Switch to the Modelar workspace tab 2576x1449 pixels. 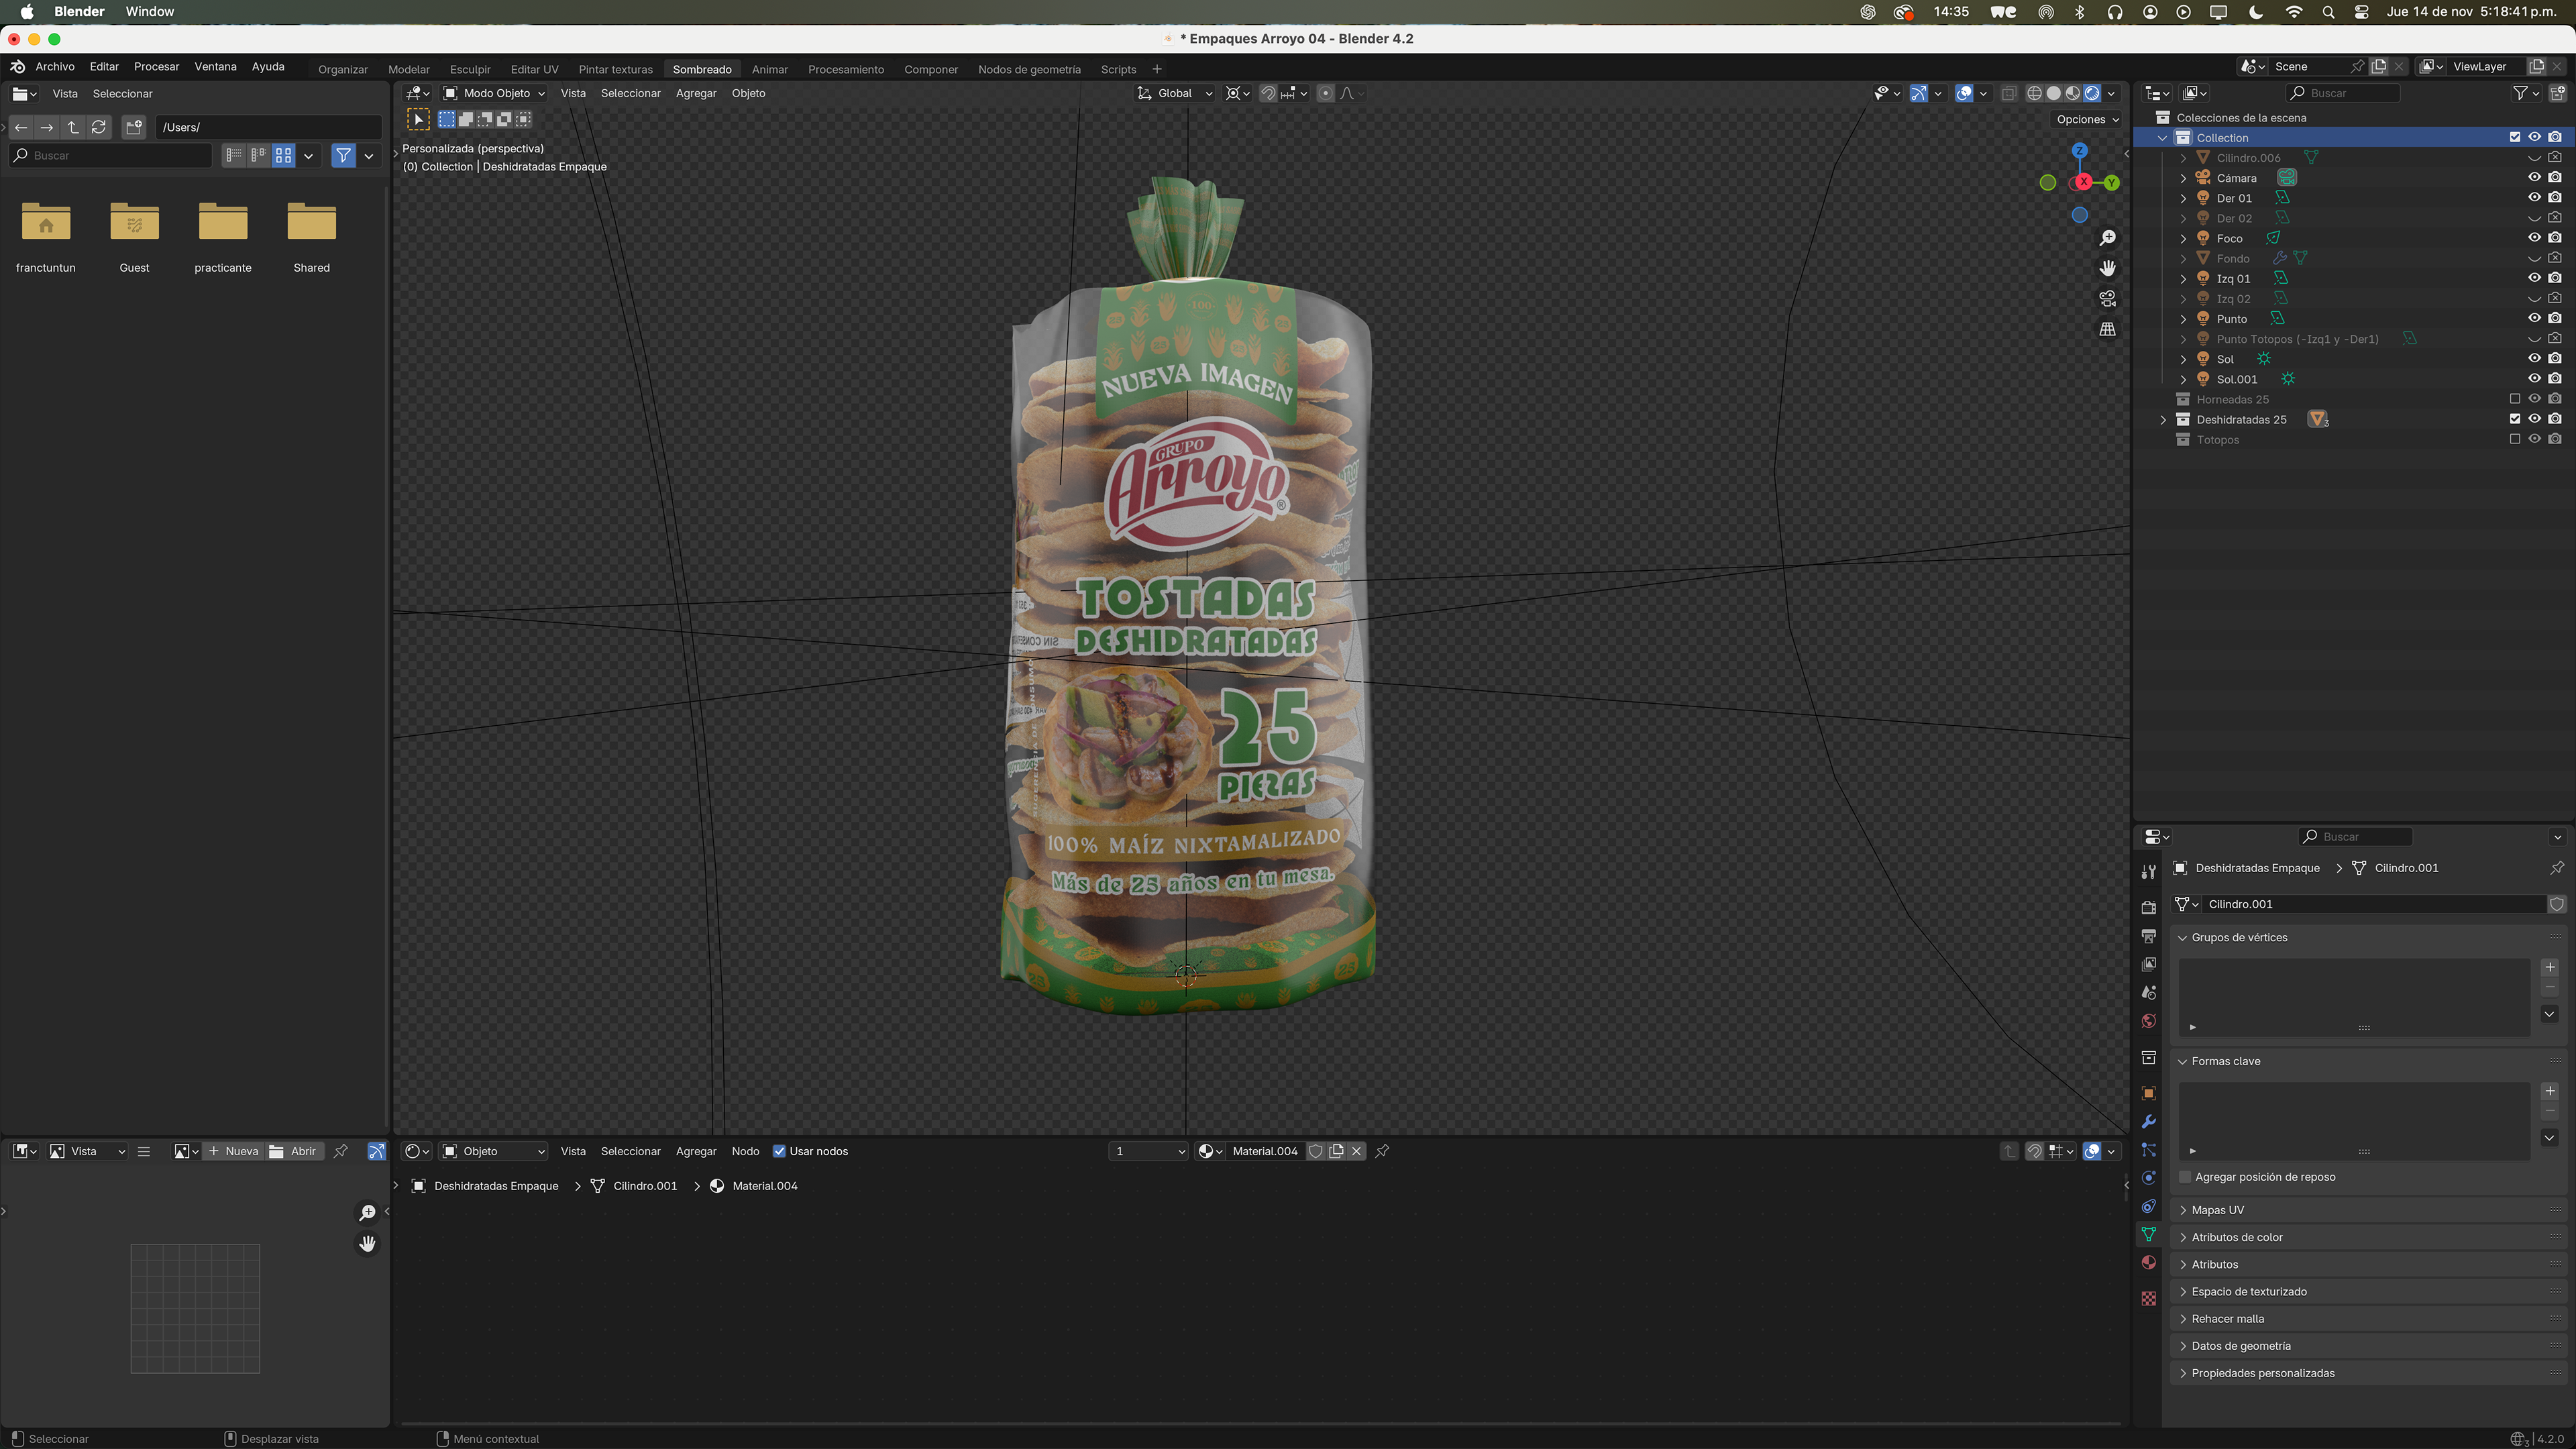click(408, 69)
